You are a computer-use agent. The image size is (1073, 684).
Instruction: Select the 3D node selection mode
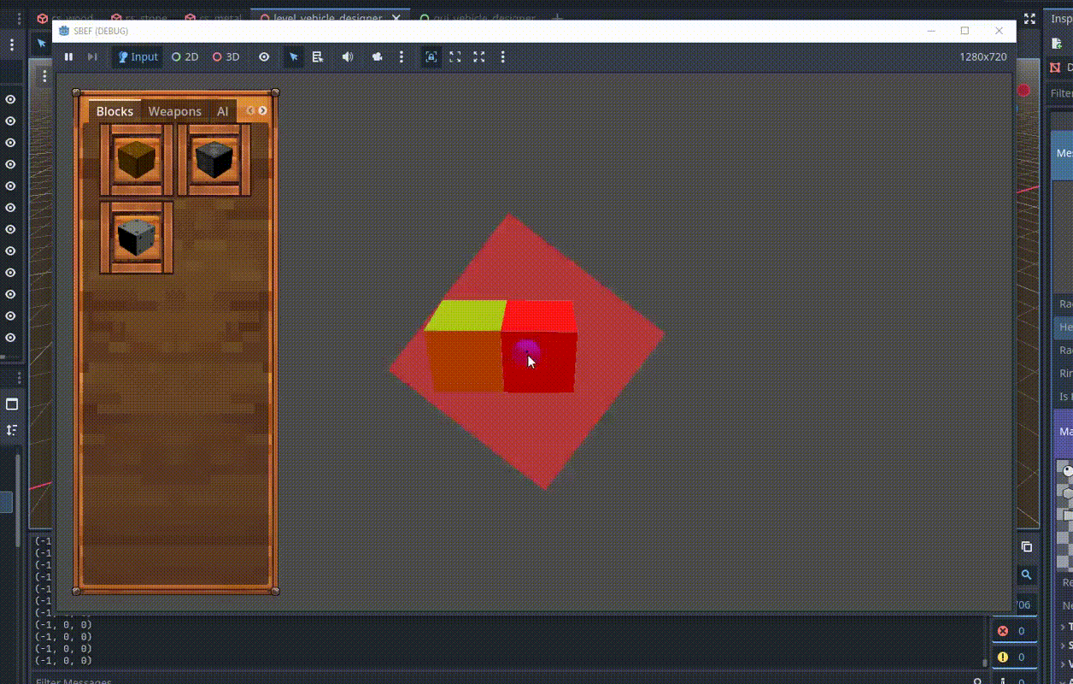(x=226, y=57)
